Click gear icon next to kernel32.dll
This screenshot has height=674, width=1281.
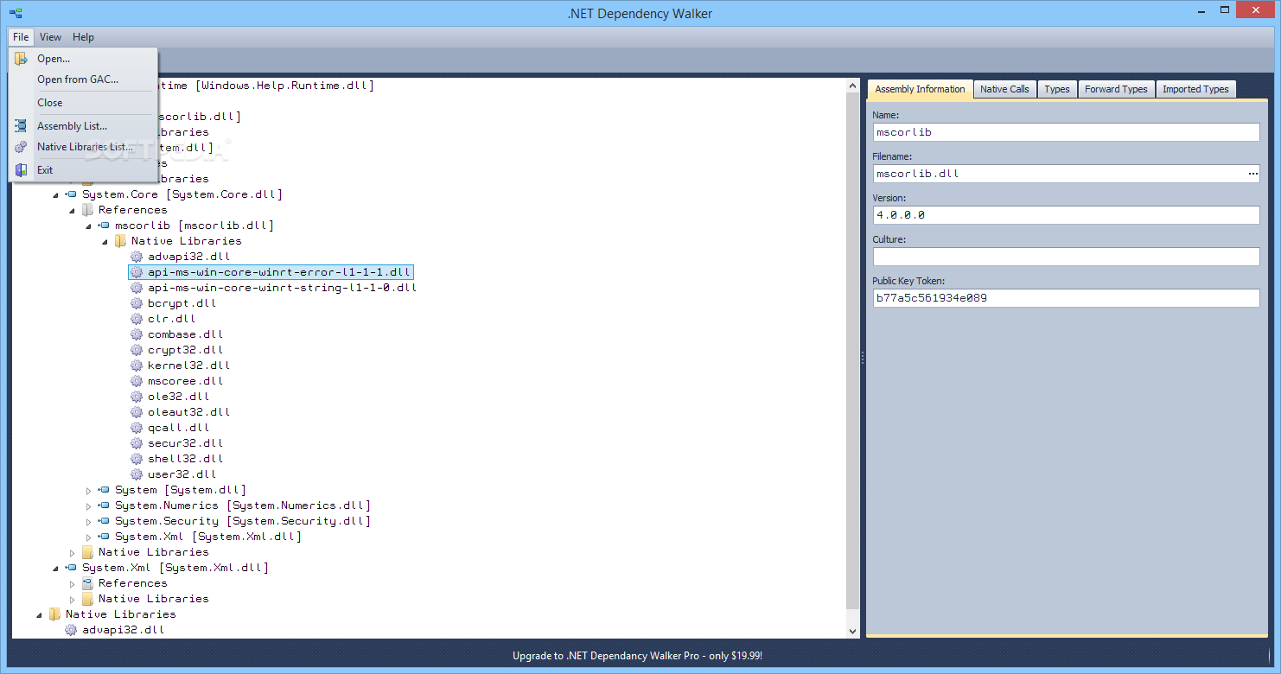click(x=136, y=366)
